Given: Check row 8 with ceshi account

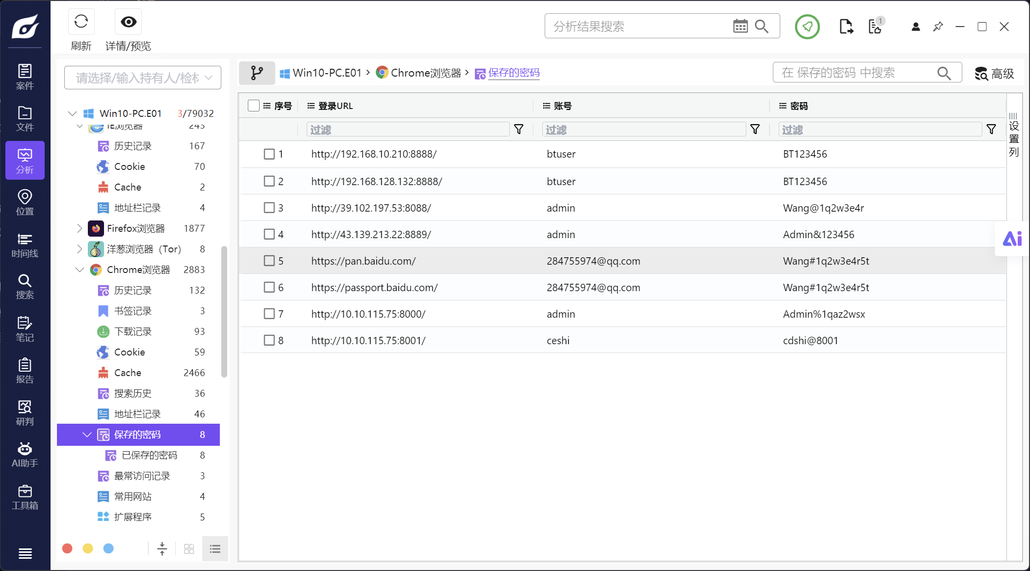Looking at the screenshot, I should 269,340.
